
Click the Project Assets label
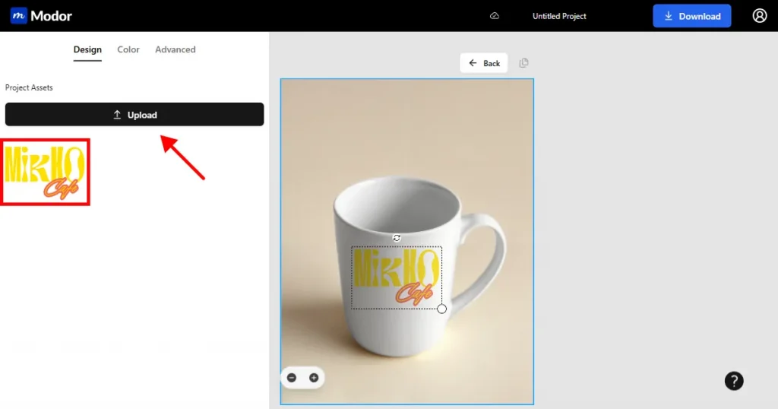[x=29, y=87]
